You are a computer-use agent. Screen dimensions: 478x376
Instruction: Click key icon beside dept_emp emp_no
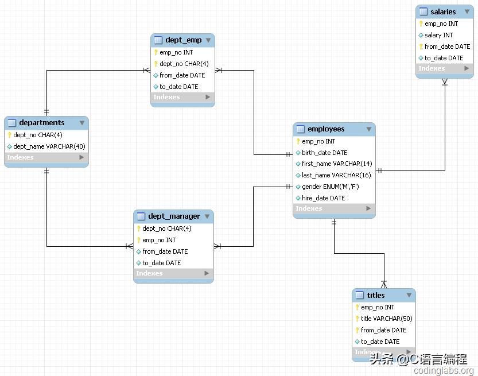156,52
